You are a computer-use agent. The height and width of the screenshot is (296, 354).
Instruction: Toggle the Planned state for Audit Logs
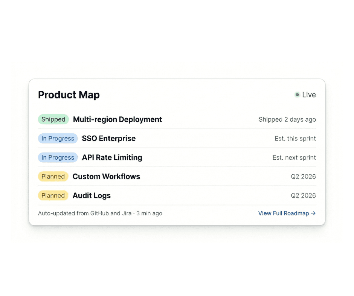[x=53, y=195]
